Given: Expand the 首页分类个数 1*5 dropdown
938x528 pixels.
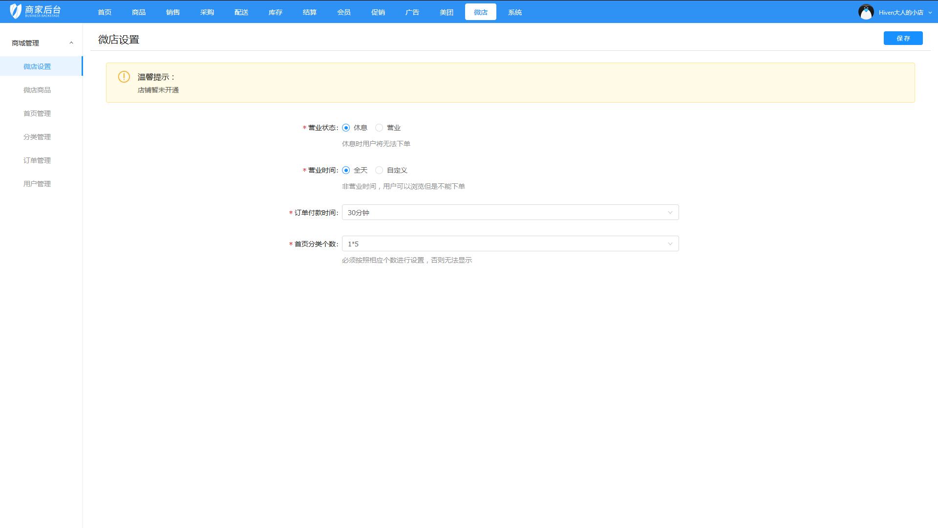Looking at the screenshot, I should coord(510,243).
